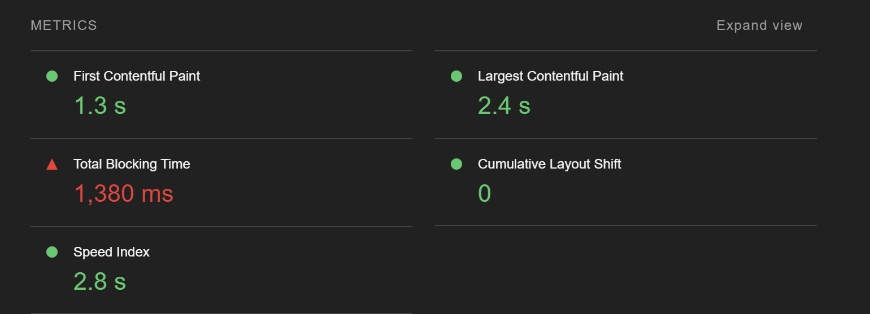Select the 1.3 s First Contentful Paint value
Image resolution: width=870 pixels, height=314 pixels.
(100, 105)
